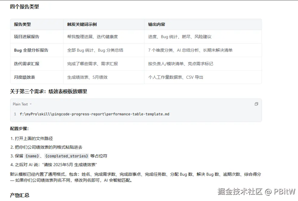Select the 项目进展报告 table row label
This screenshot has width=298, height=201.
(x=27, y=37)
